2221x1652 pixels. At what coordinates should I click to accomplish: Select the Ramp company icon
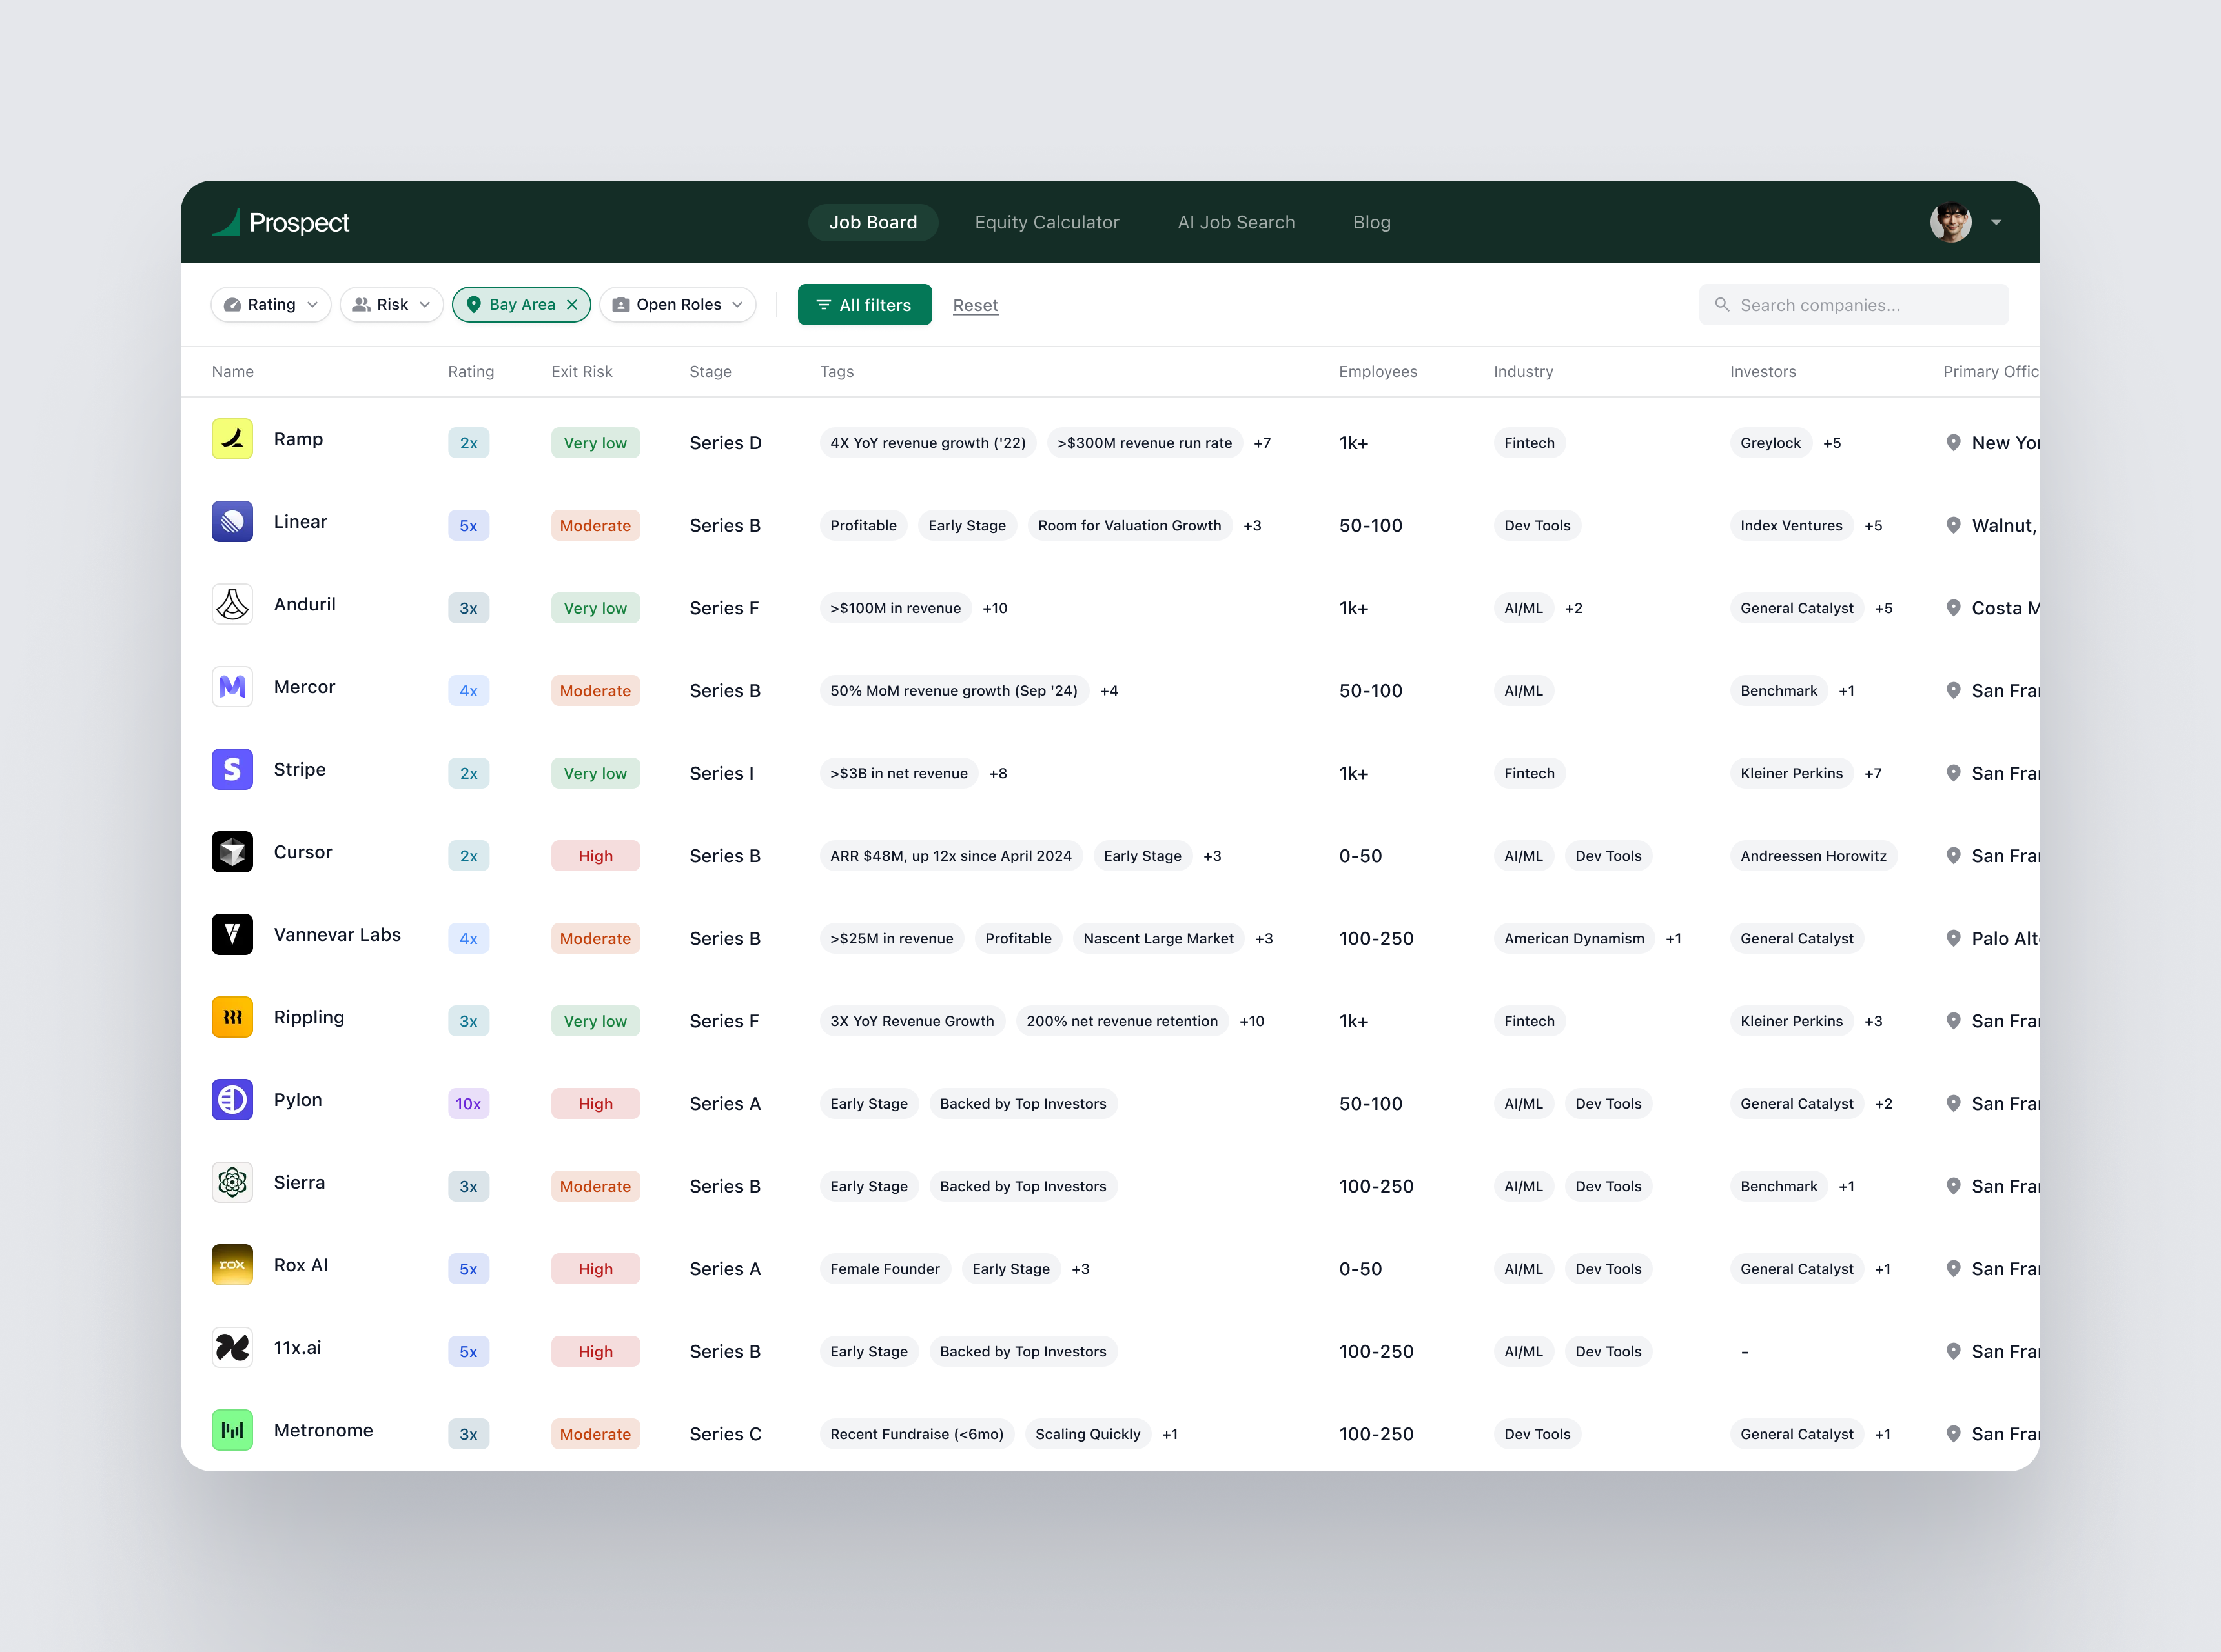(x=232, y=439)
